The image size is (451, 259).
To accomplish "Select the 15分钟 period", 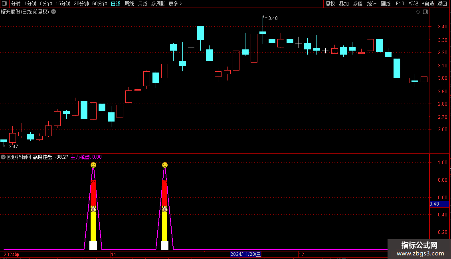I will pos(63,4).
